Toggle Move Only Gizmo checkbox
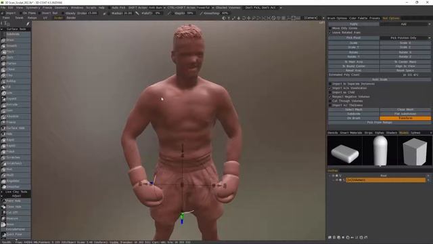 pyautogui.click(x=330, y=28)
